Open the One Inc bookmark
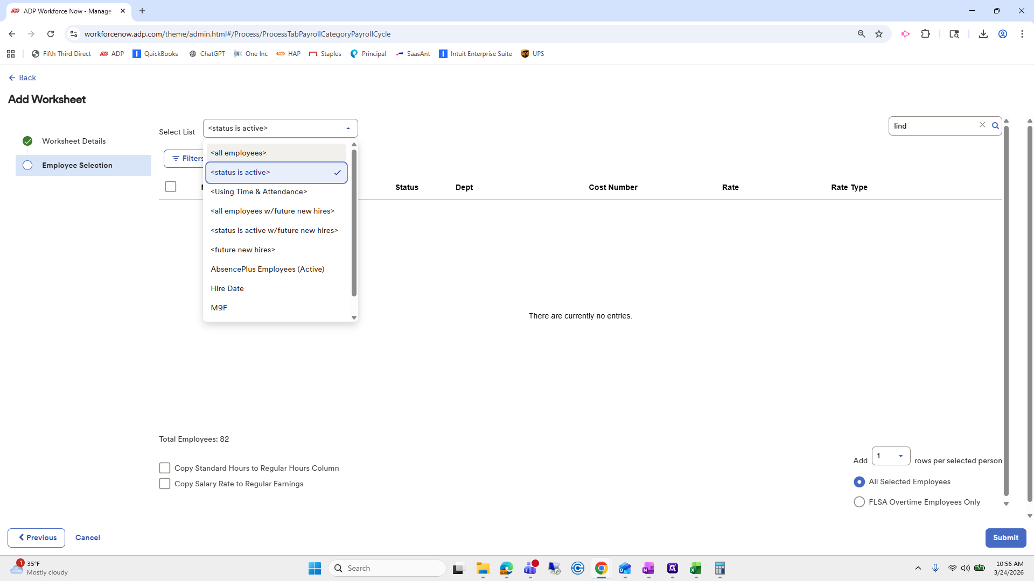Viewport: 1034px width, 581px height. [251, 54]
